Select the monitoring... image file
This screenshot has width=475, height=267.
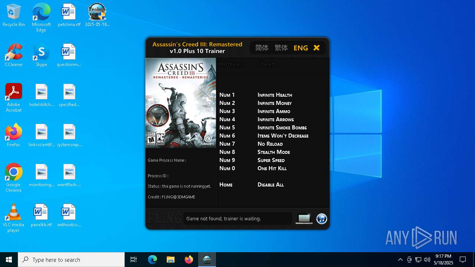(x=42, y=176)
